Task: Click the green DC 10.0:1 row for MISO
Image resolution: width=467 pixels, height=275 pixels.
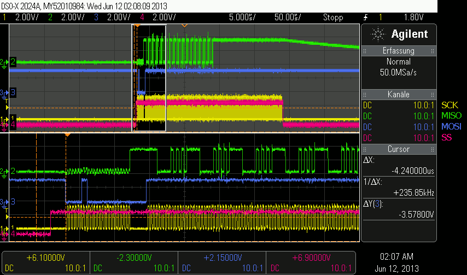Action: (399, 116)
